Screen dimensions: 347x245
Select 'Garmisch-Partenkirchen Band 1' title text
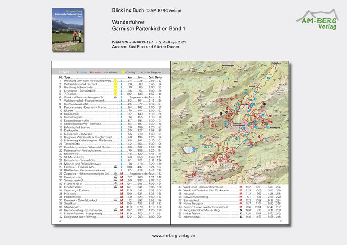(x=149, y=29)
